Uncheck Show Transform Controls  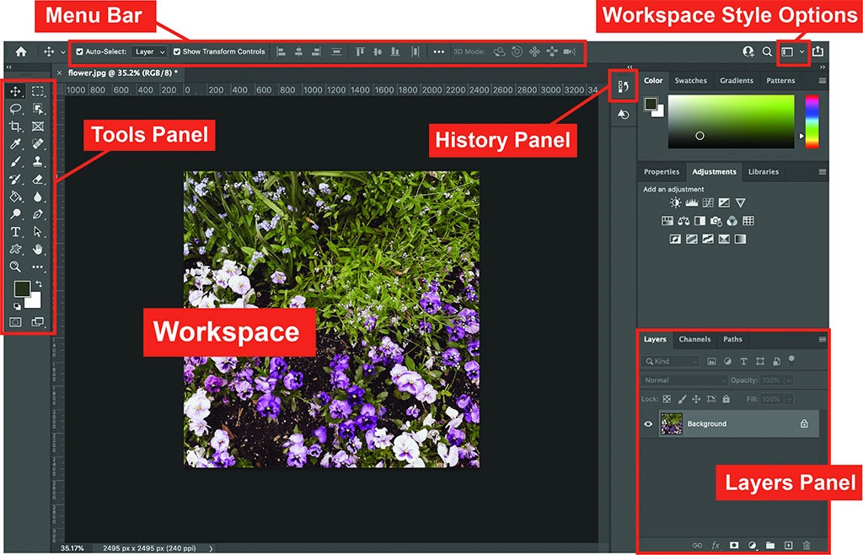[x=177, y=51]
